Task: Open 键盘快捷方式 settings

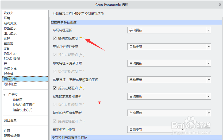Action: (22, 110)
